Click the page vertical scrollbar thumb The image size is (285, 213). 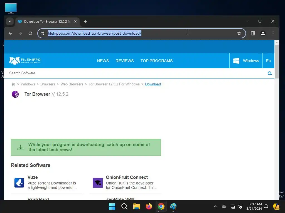(x=277, y=62)
